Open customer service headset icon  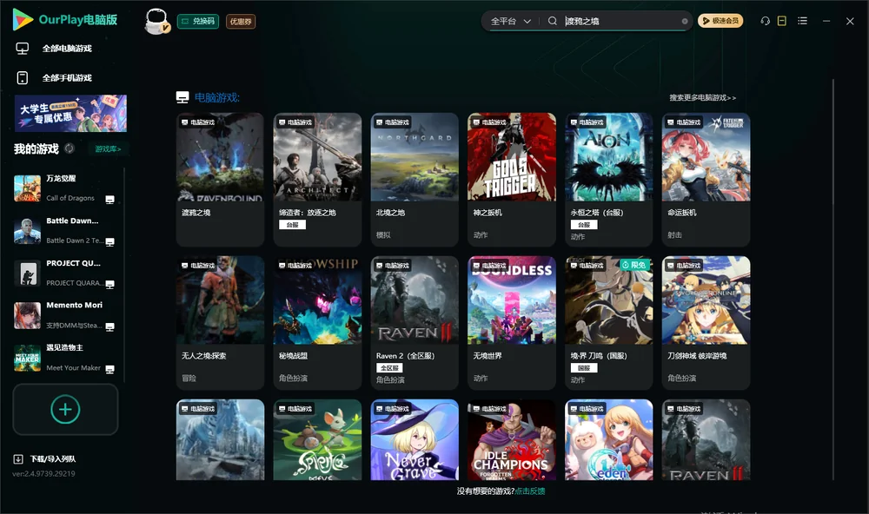[765, 21]
